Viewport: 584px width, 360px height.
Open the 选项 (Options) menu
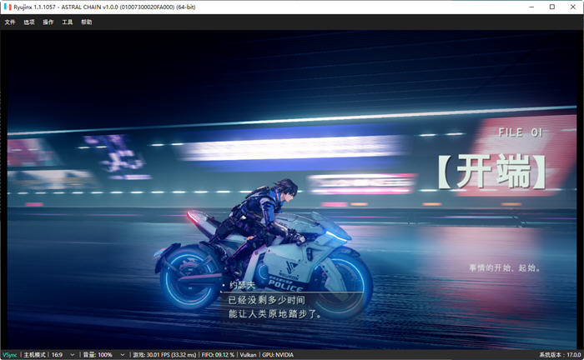click(x=29, y=22)
